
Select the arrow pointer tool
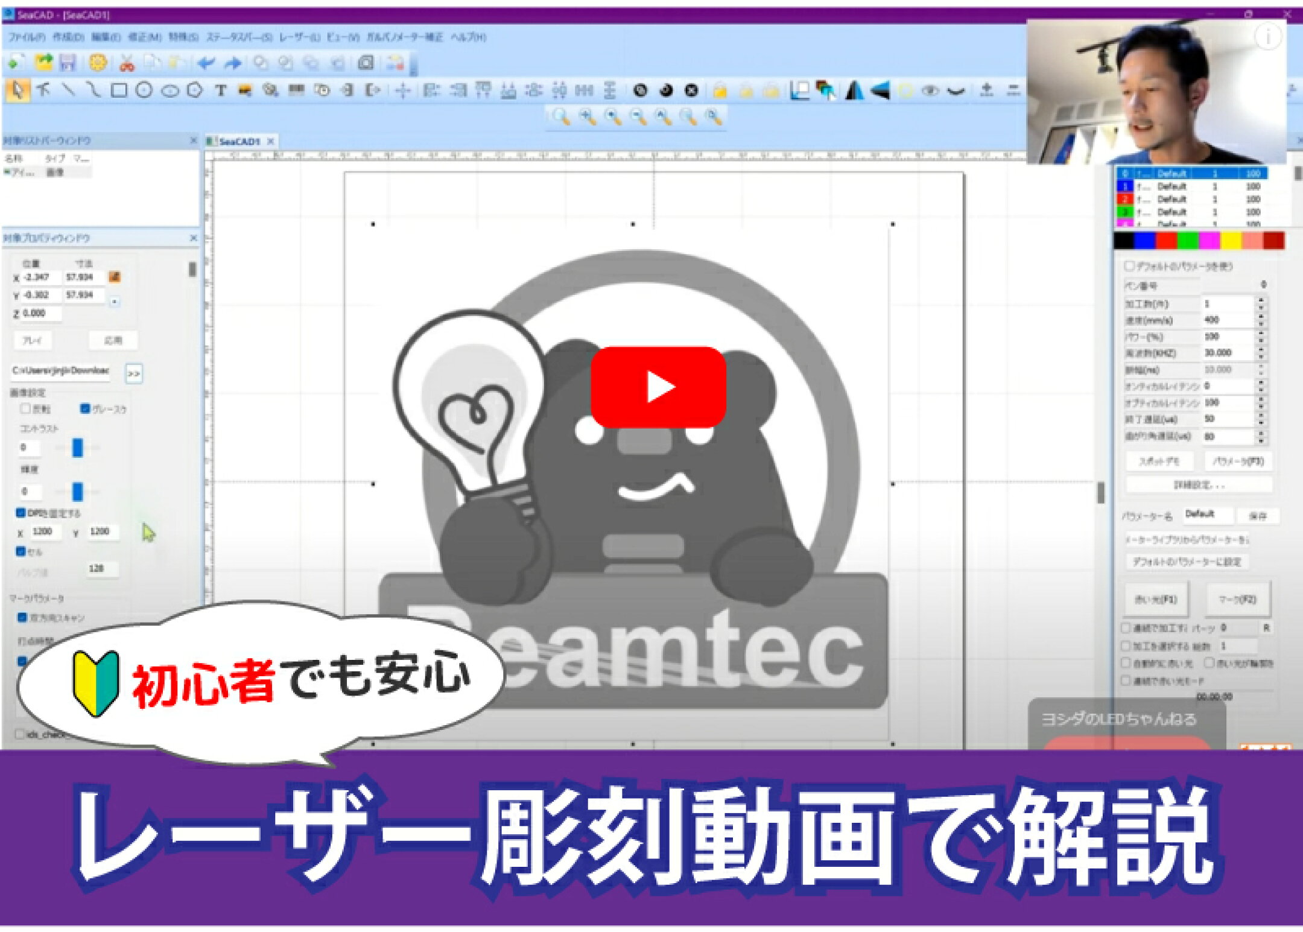pyautogui.click(x=17, y=90)
